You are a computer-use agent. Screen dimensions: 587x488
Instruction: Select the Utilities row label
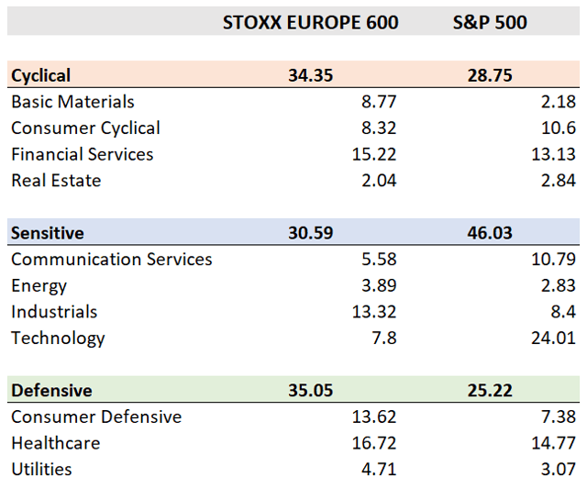click(41, 471)
